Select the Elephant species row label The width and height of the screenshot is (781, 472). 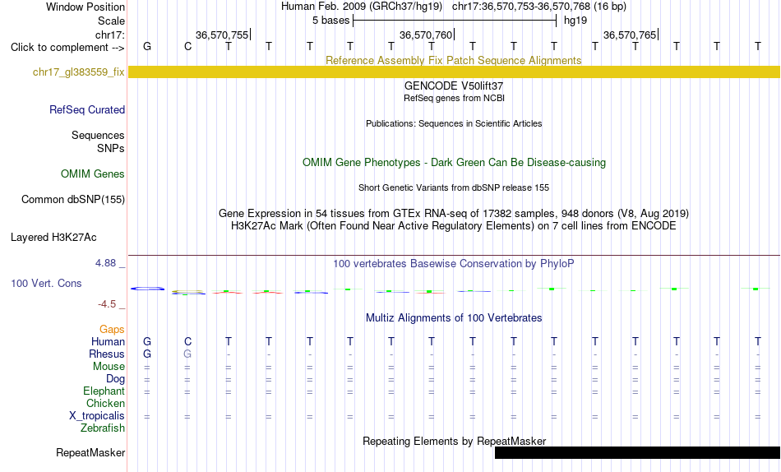pyautogui.click(x=104, y=391)
